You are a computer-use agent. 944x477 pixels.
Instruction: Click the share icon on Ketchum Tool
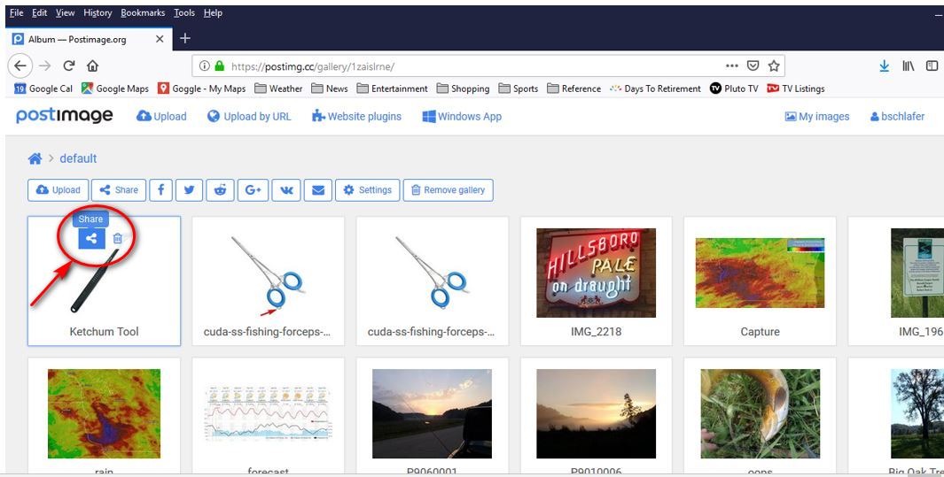[91, 239]
